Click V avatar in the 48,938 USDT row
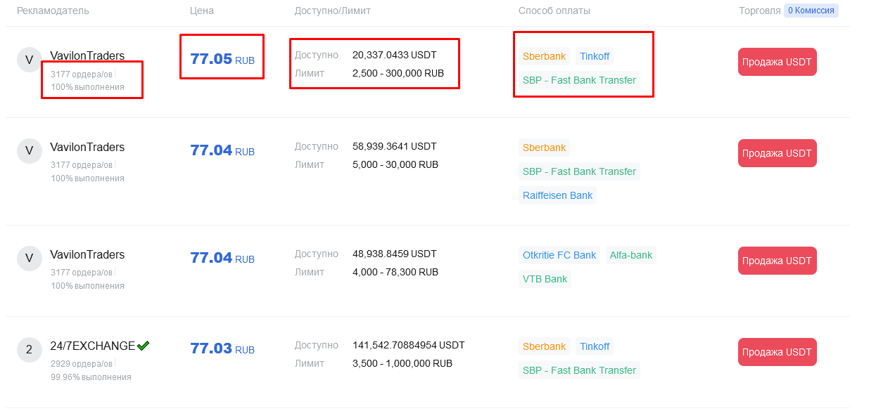 [29, 259]
